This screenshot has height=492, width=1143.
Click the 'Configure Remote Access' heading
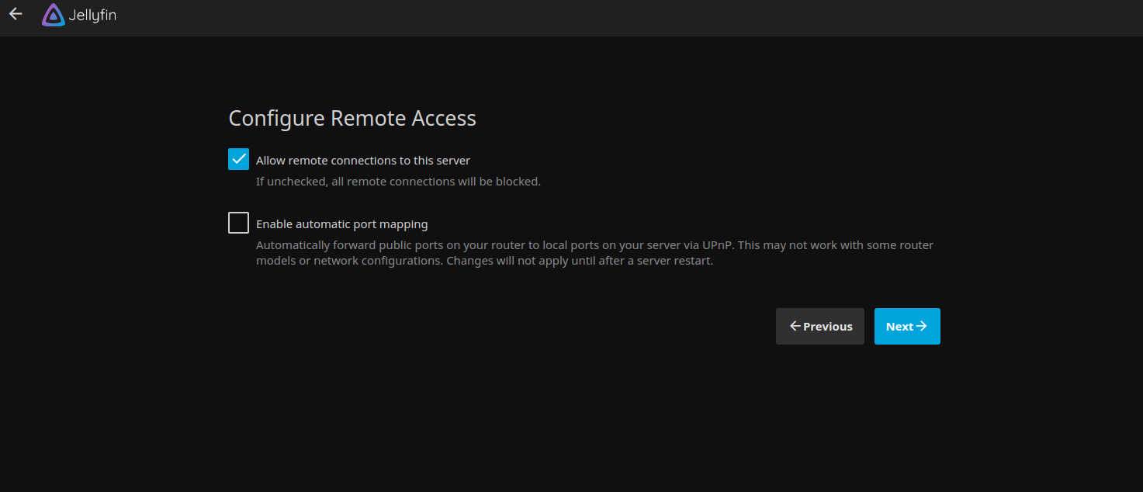pos(352,118)
